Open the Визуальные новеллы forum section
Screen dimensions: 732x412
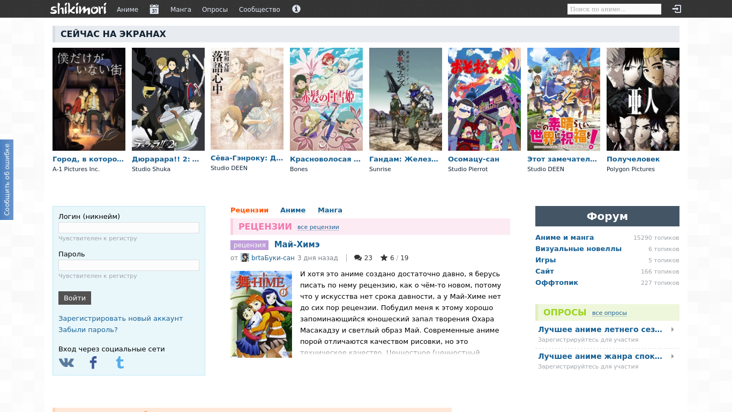click(578, 249)
